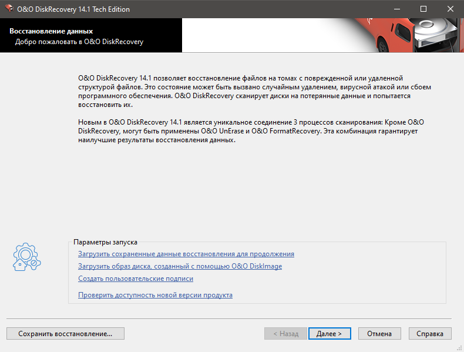
Task: Go back with the < Назад button
Action: point(285,334)
